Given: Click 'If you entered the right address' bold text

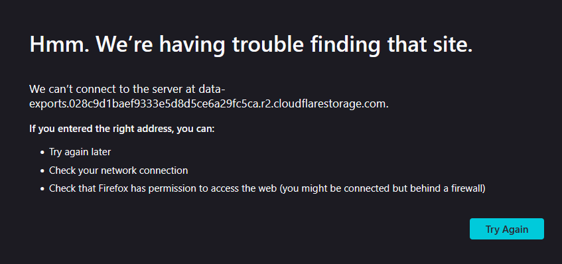Looking at the screenshot, I should pos(100,129).
